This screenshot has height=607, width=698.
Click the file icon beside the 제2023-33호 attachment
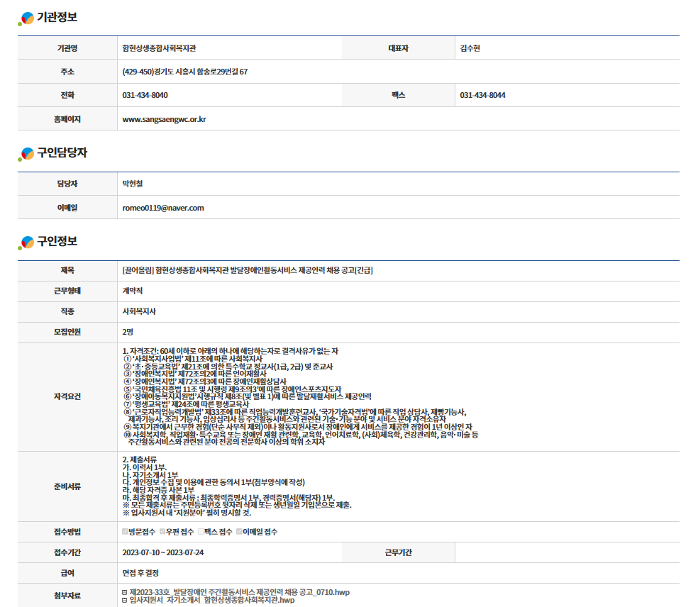coord(125,592)
